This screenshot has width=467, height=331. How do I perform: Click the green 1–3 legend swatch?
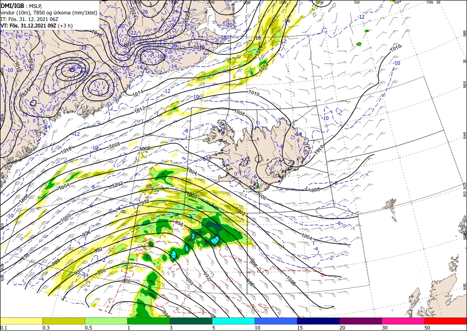click(x=149, y=321)
